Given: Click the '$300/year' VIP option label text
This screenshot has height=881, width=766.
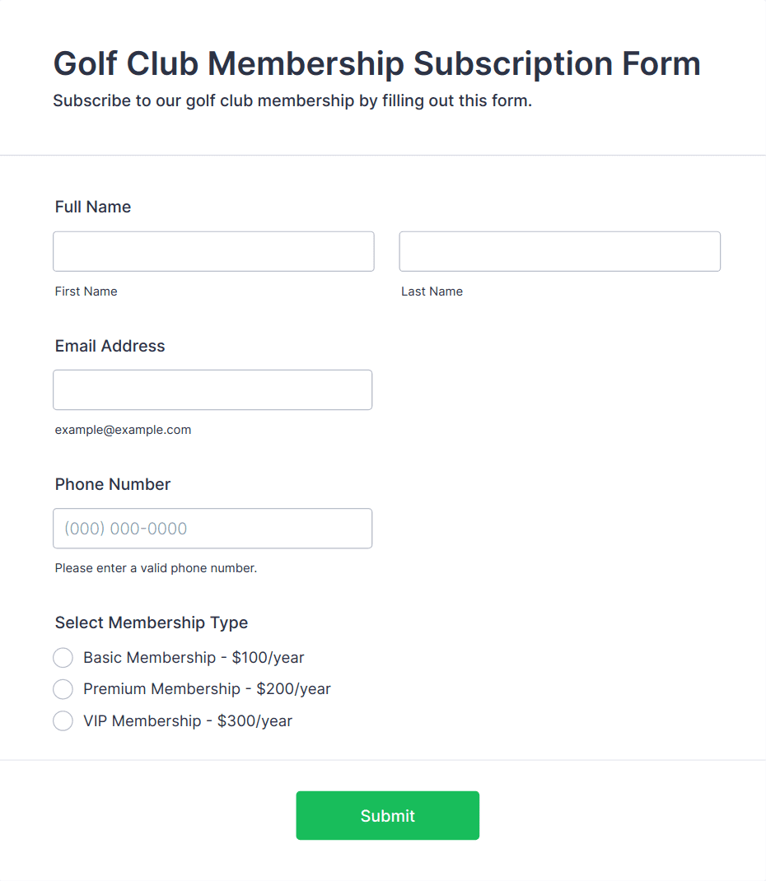Looking at the screenshot, I should pyautogui.click(x=255, y=721).
